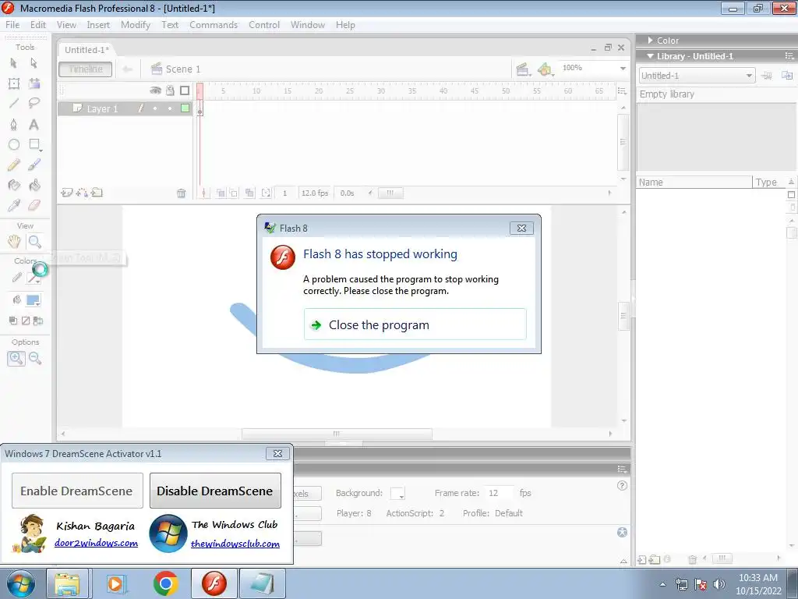
Task: Toggle lock all layers padlock
Action: (x=170, y=90)
